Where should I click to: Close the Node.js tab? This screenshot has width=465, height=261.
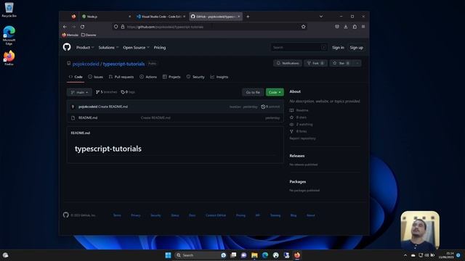[x=129, y=17]
